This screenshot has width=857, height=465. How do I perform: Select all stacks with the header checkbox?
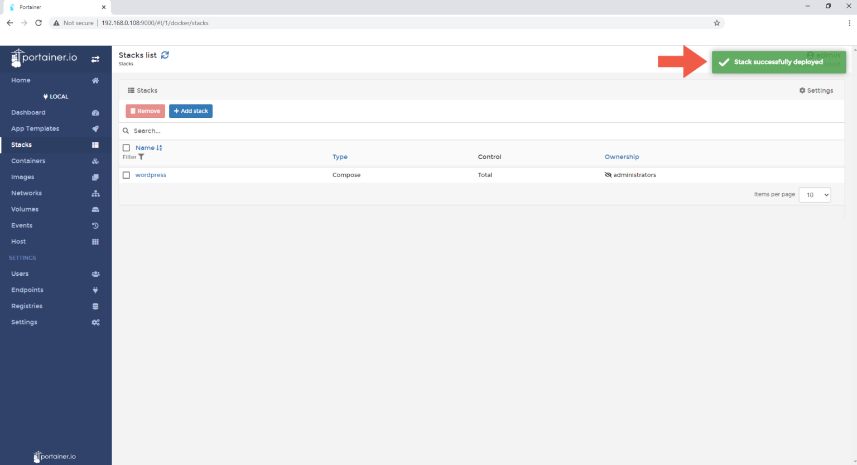(126, 148)
